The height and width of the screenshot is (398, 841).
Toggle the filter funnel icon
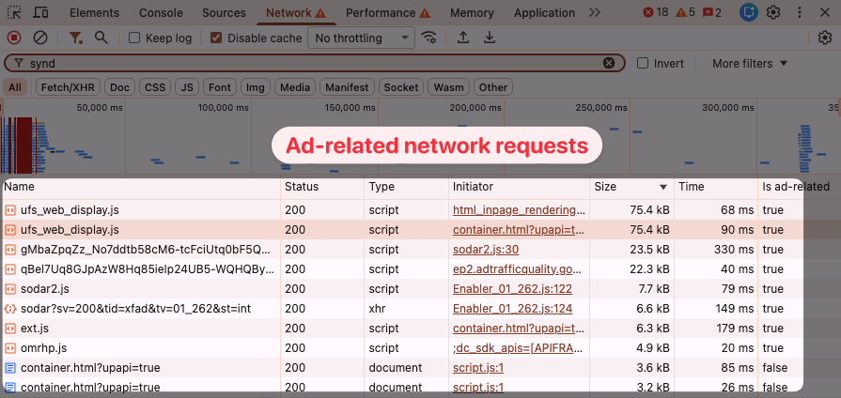coord(75,38)
